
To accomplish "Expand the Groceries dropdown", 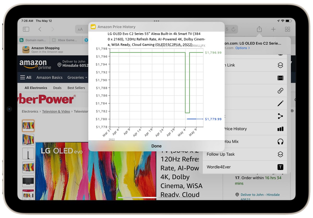I will 77,78.
